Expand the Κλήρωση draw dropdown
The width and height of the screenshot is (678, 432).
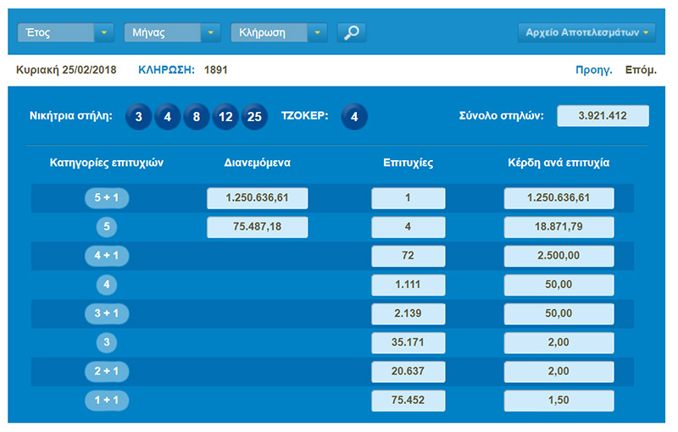coord(279,33)
